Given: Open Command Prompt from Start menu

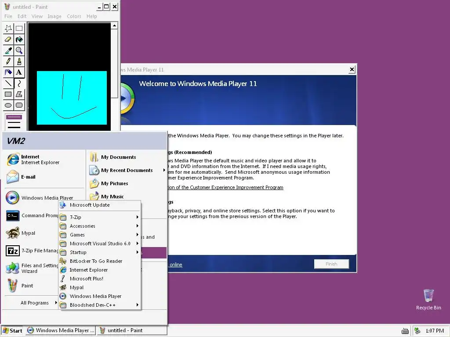Looking at the screenshot, I should (x=32, y=215).
